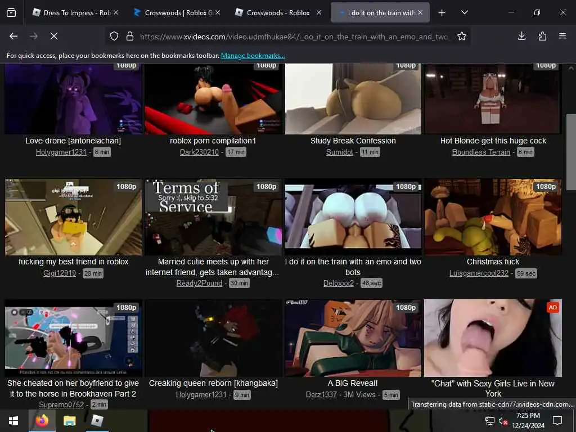Viewport: 576px width, 432px height.
Task: Click the Study Break Confession title
Action: (353, 141)
